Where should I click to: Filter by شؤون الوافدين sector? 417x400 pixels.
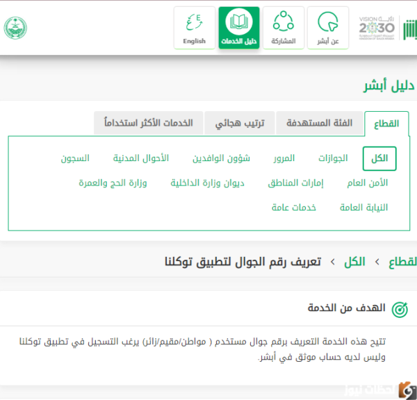pos(221,158)
